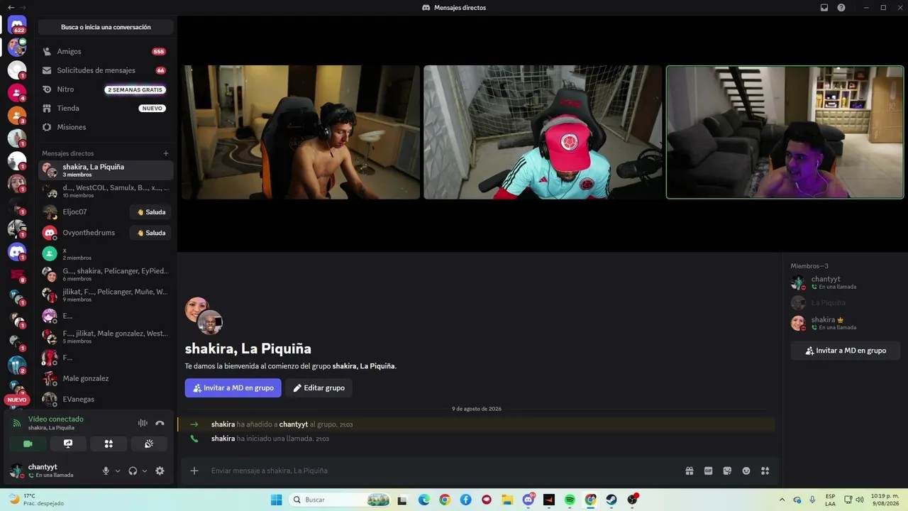908x511 pixels.
Task: Expand headphone output options arrow
Action: (x=145, y=471)
